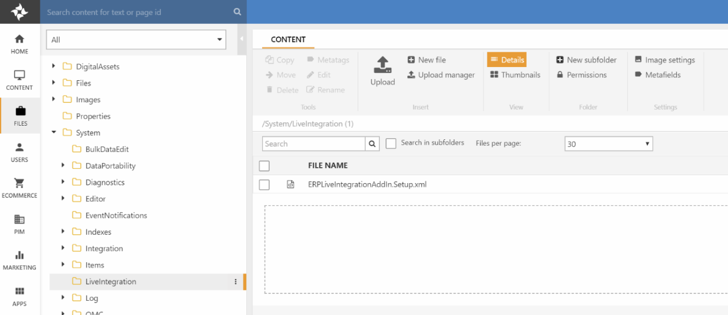The image size is (728, 315).
Task: Open the ERPLiveIntegrationAddIn.Setup.xml file
Action: point(367,185)
